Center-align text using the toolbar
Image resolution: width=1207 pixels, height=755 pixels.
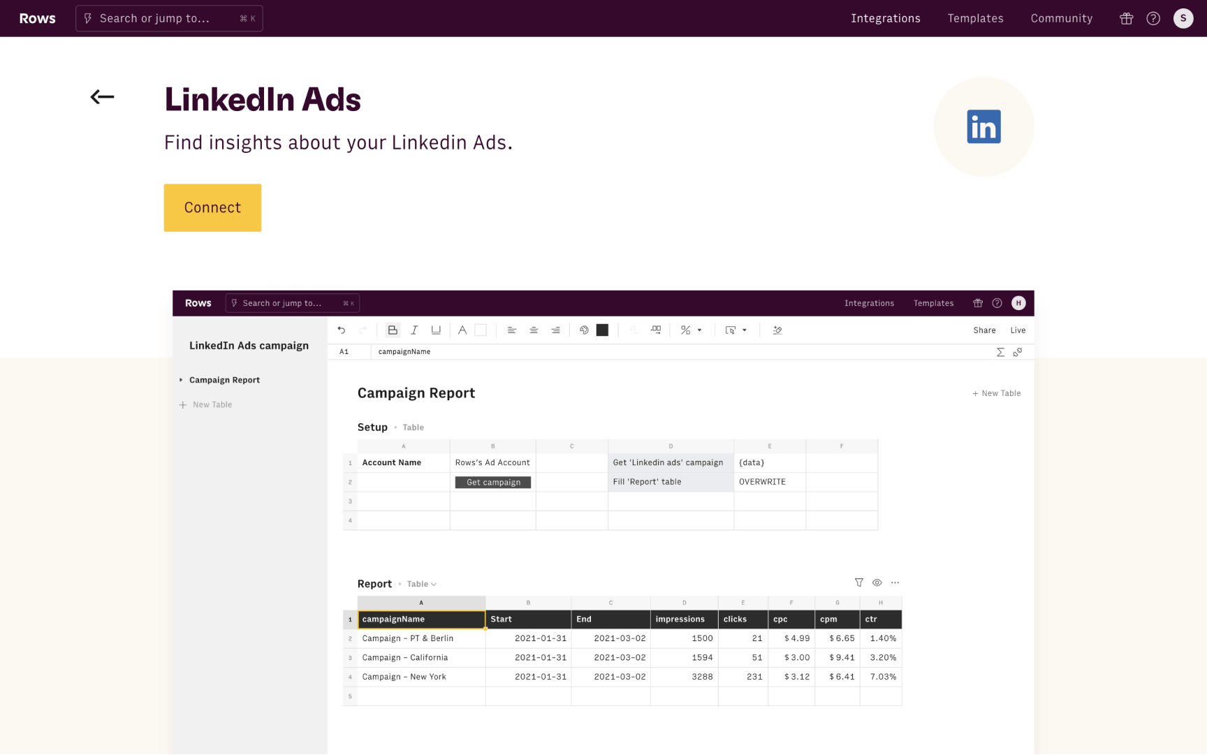(534, 330)
